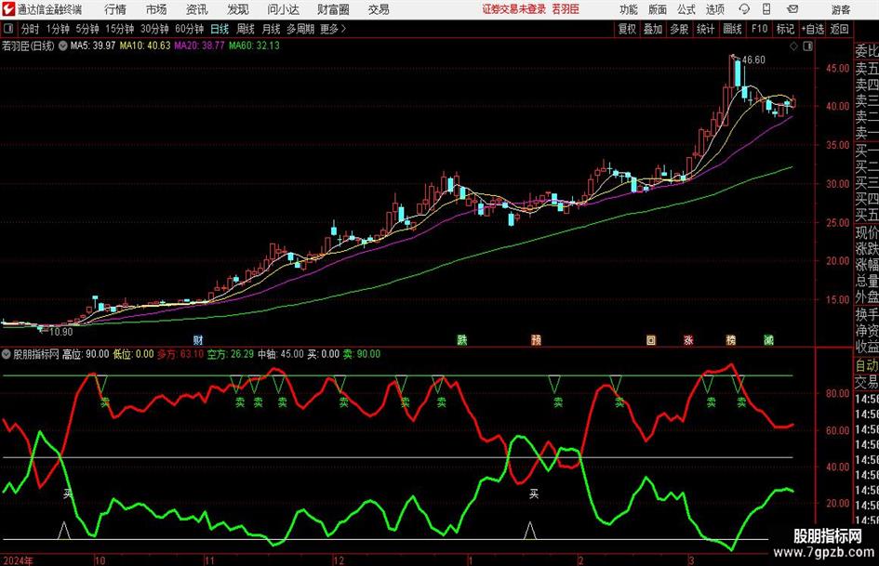Viewport: 879px width, 566px height.
Task: Click the 画线 drawing tool button
Action: tap(733, 29)
